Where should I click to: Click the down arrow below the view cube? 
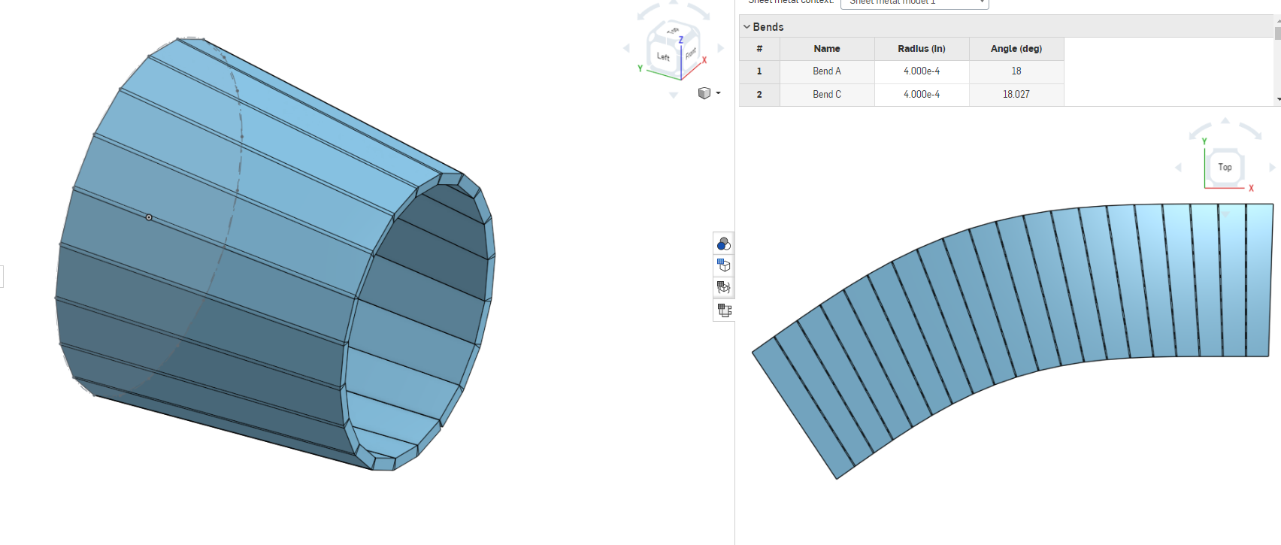click(674, 95)
